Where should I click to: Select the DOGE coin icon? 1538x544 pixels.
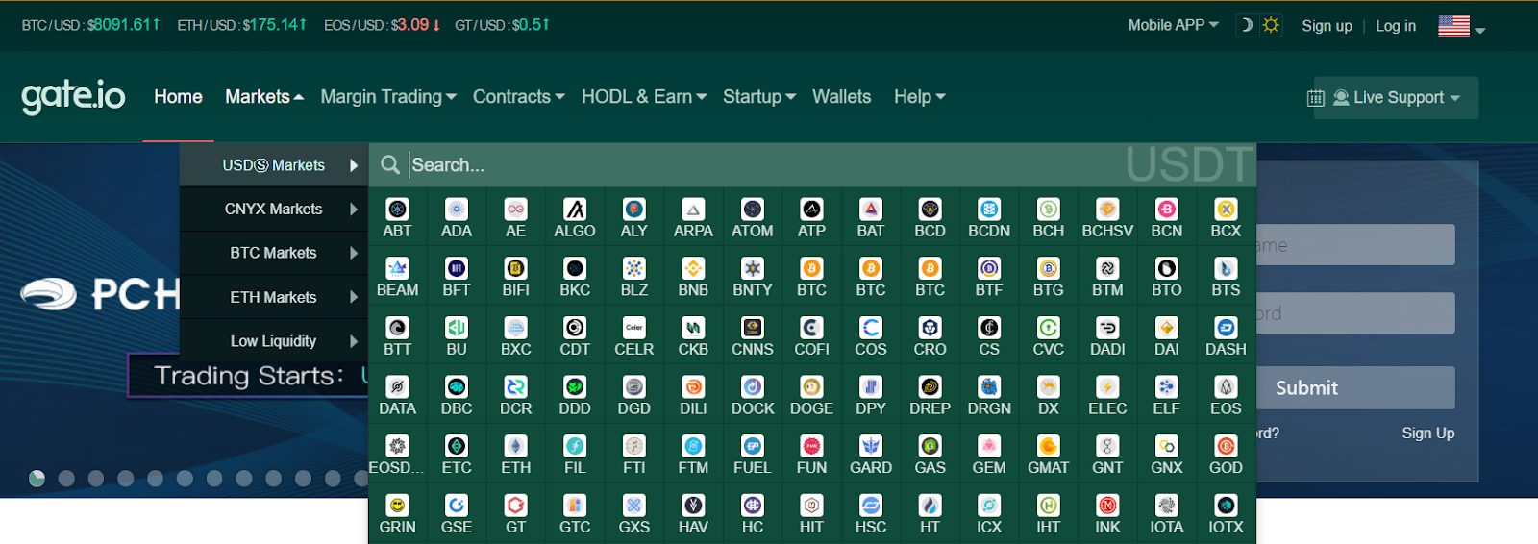click(x=811, y=386)
